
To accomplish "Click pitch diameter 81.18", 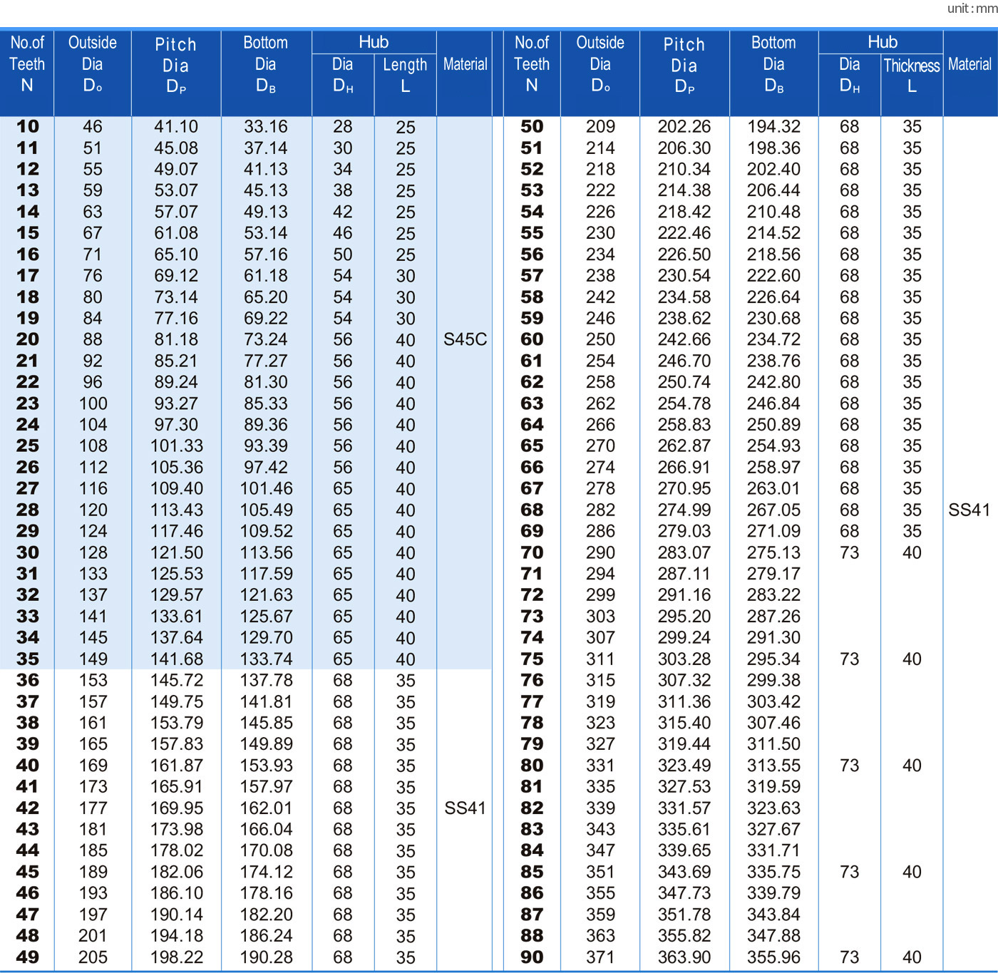I will click(x=176, y=339).
